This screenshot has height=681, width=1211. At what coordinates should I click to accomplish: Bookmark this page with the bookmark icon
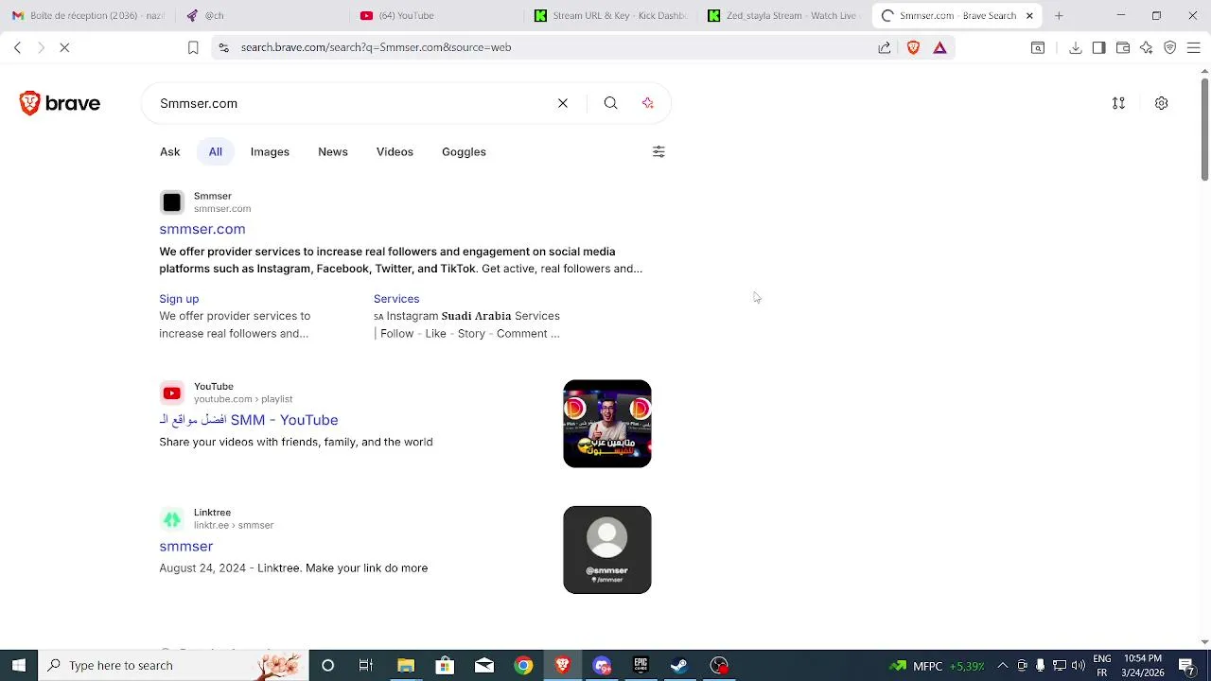pos(193,47)
